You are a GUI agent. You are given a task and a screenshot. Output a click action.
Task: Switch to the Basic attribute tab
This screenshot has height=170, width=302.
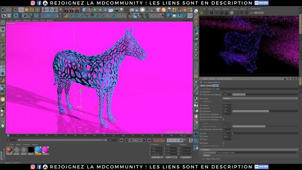click(202, 85)
